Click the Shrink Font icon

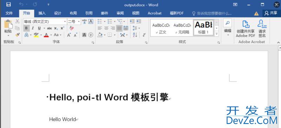pyautogui.click(x=76, y=35)
